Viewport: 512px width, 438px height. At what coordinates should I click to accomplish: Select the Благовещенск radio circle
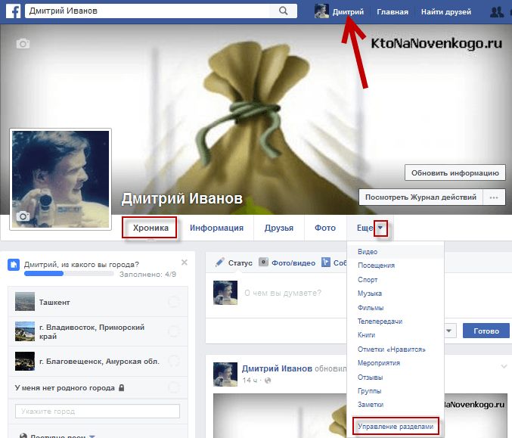(174, 361)
